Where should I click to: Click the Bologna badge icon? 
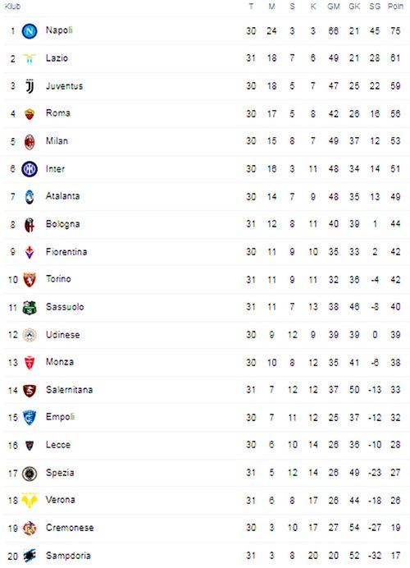click(30, 225)
